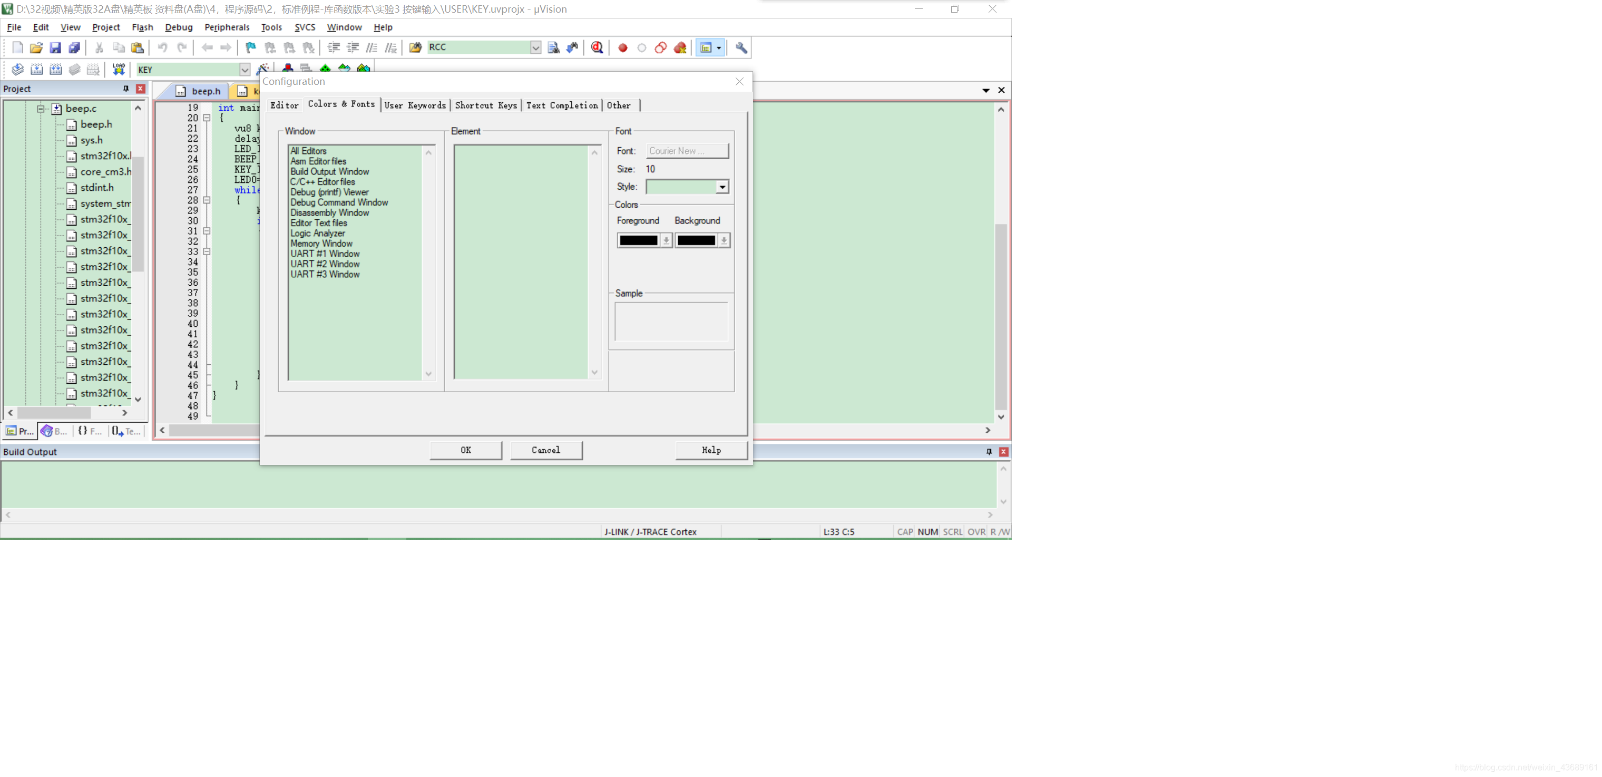Image resolution: width=1602 pixels, height=777 pixels.
Task: Open Options for Target magic wand icon
Action: coord(263,69)
